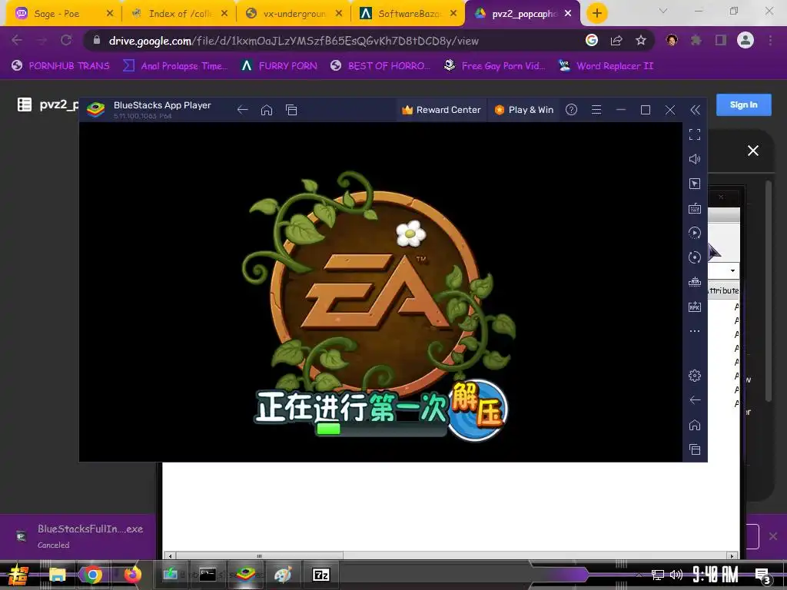Switch to the Index of /coll tab
The height and width of the screenshot is (590, 787).
180,14
